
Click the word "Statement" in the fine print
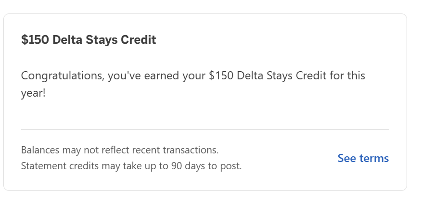click(x=43, y=166)
